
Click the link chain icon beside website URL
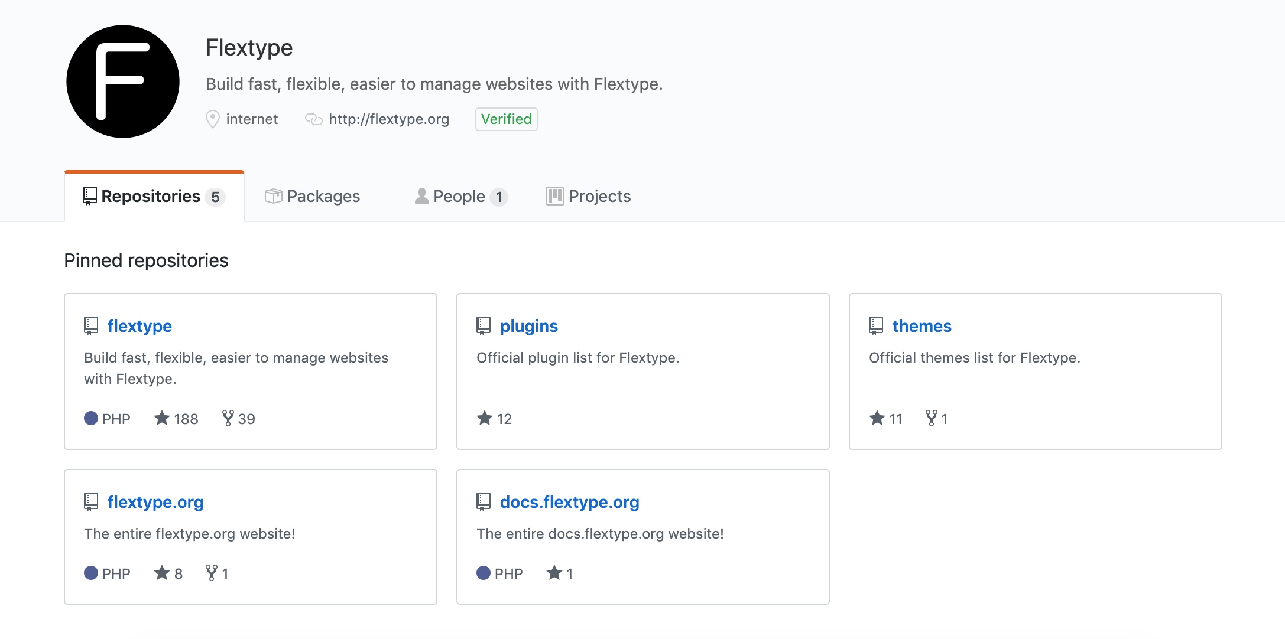313,119
